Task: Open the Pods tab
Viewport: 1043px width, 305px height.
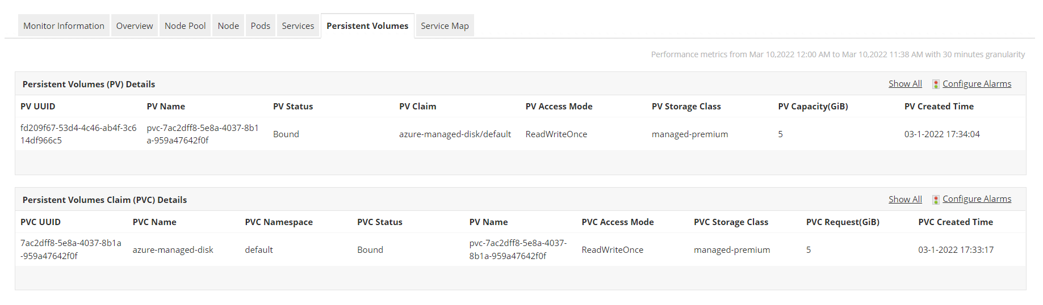Action: pyautogui.click(x=261, y=26)
